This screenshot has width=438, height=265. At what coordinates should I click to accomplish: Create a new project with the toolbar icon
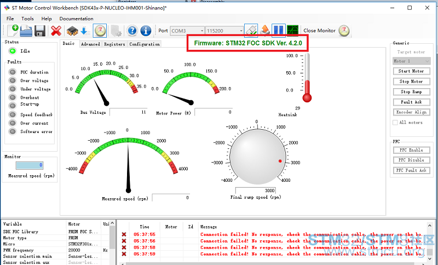(13, 31)
